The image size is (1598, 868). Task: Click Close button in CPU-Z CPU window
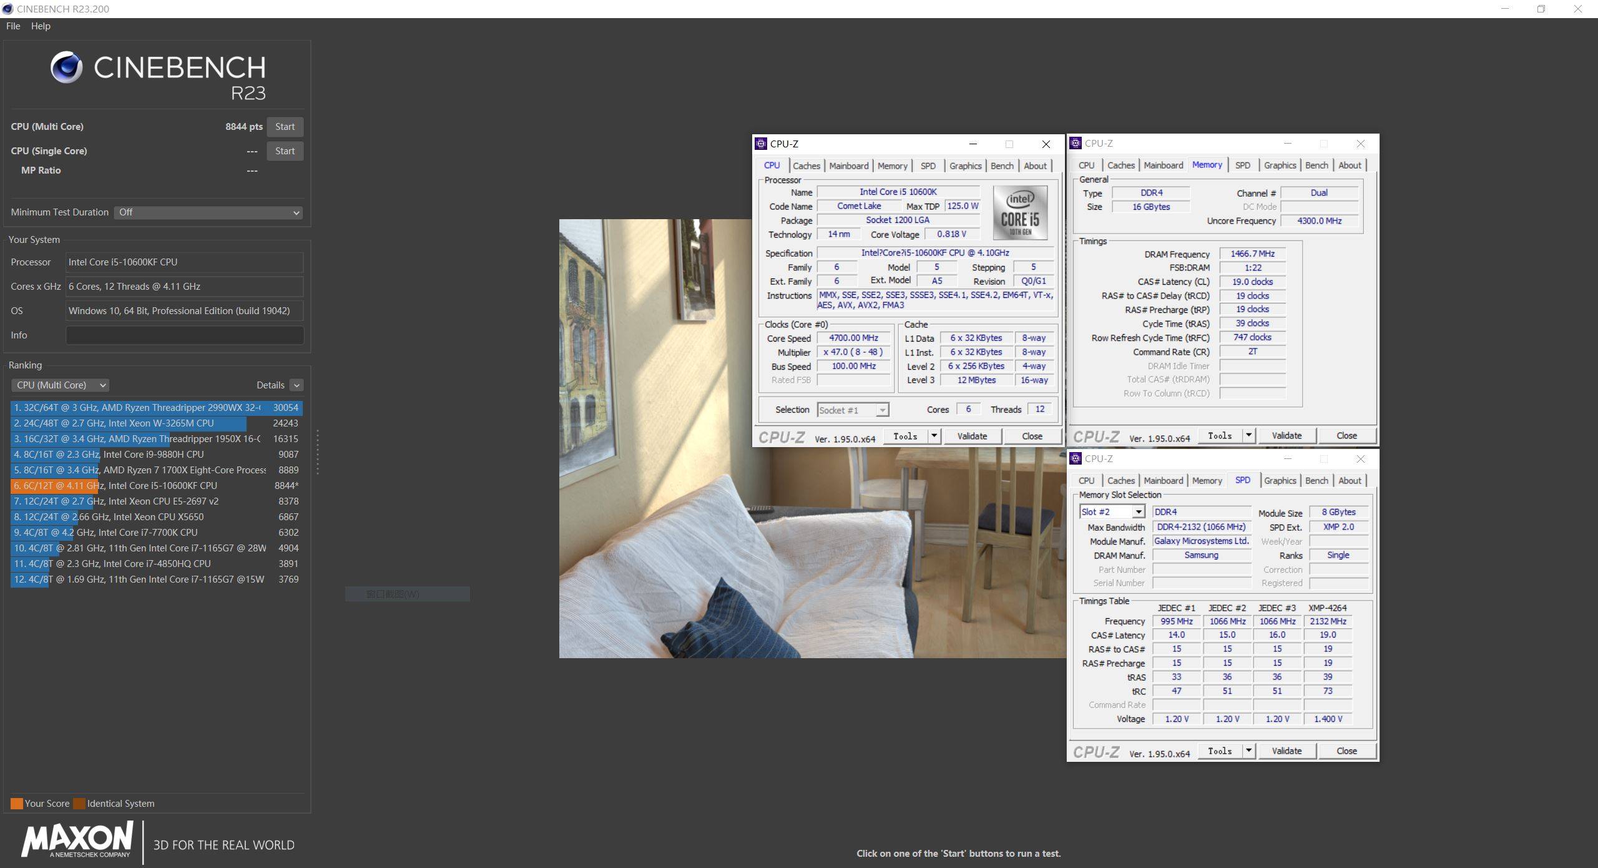[x=1032, y=436]
